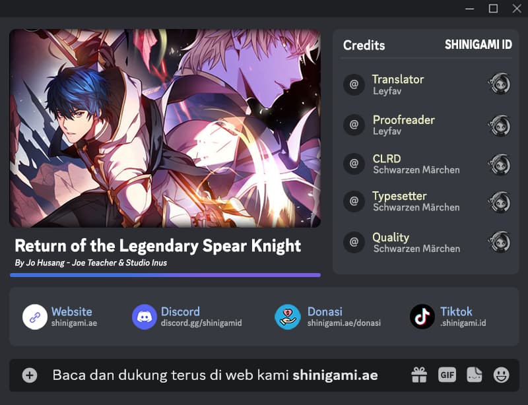Open the shinigami.ae/donasi link
528x405 pixels.
point(344,323)
